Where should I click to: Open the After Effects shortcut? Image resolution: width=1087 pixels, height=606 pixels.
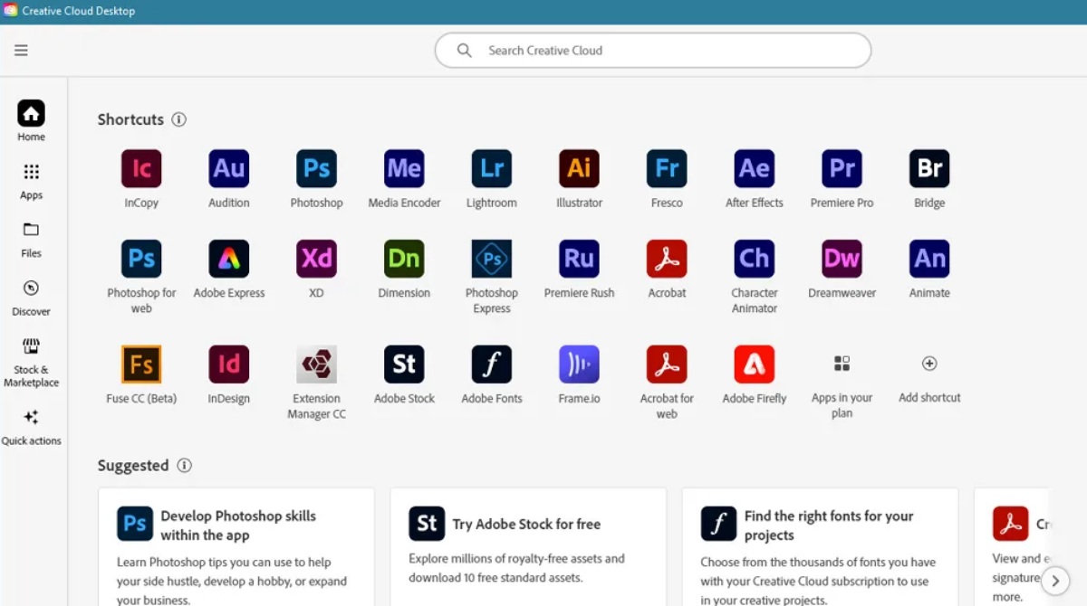(754, 169)
